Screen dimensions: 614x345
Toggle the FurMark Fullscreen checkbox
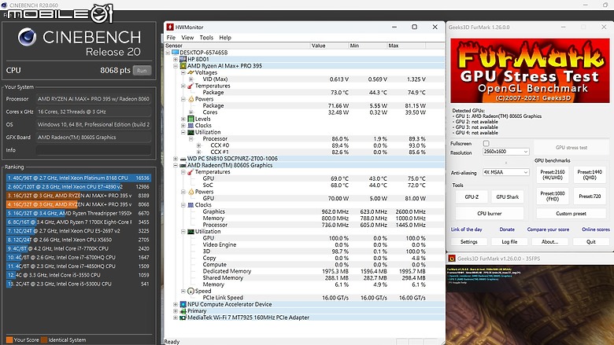click(486, 143)
